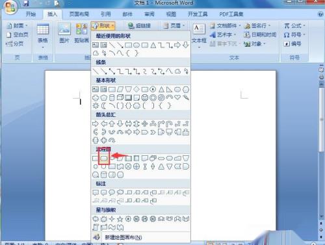The height and width of the screenshot is (245, 325).
Task: Switch to the 开始 Home tab
Action: click(31, 14)
